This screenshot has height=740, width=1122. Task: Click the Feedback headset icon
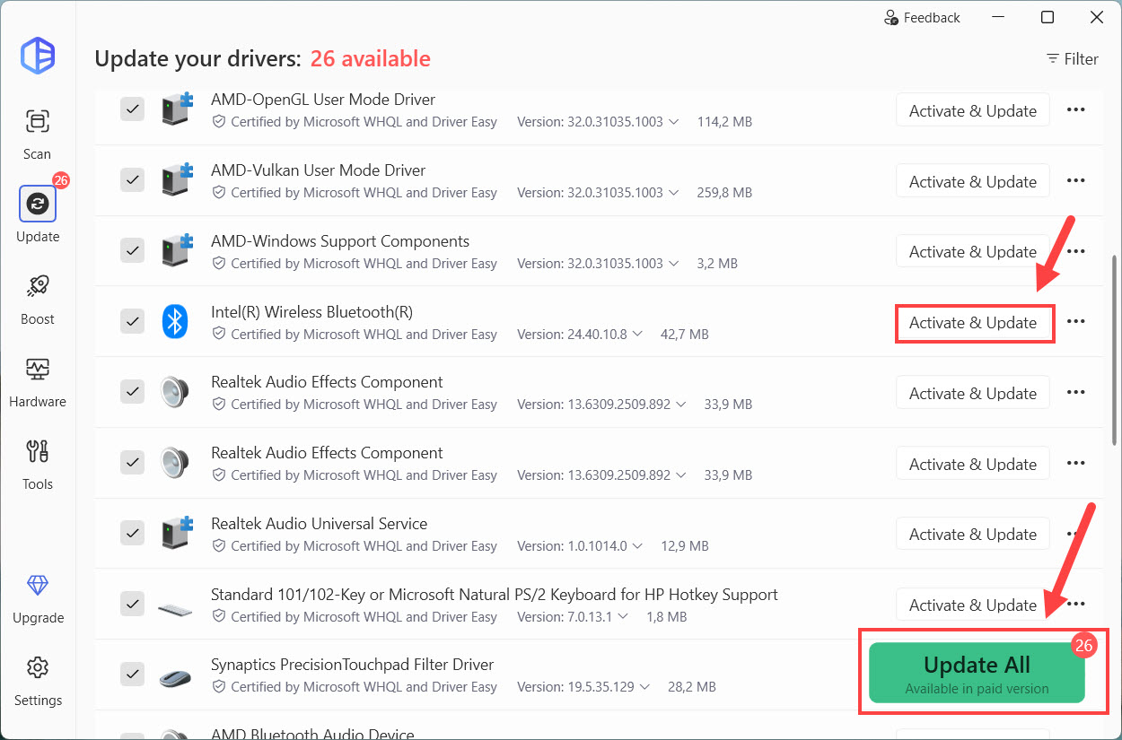(x=891, y=17)
